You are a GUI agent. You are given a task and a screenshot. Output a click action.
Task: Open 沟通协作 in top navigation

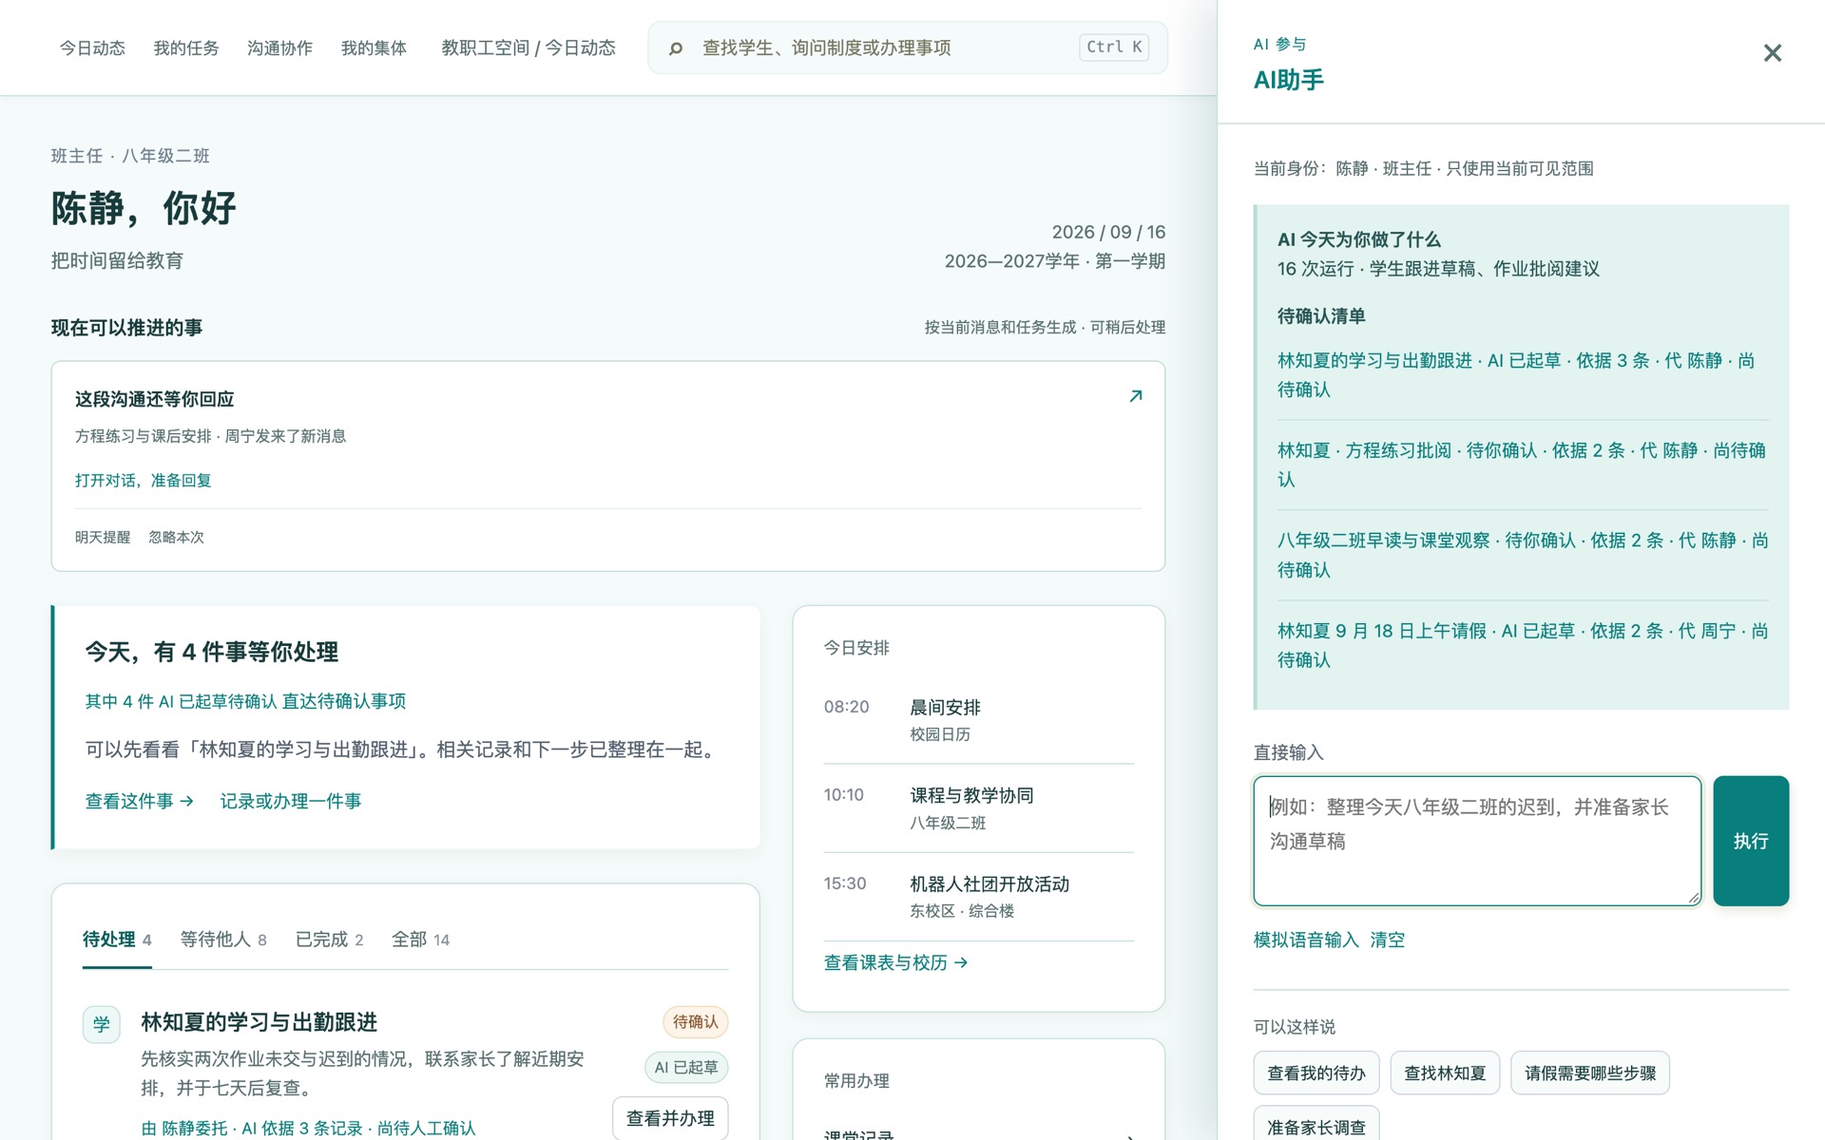[x=279, y=47]
